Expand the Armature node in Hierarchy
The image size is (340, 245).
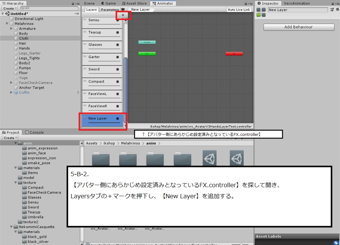point(11,28)
